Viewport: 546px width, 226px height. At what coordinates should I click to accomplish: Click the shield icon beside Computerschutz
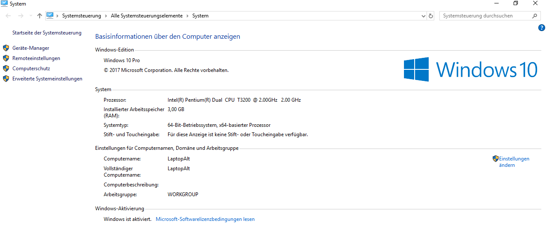coord(6,69)
